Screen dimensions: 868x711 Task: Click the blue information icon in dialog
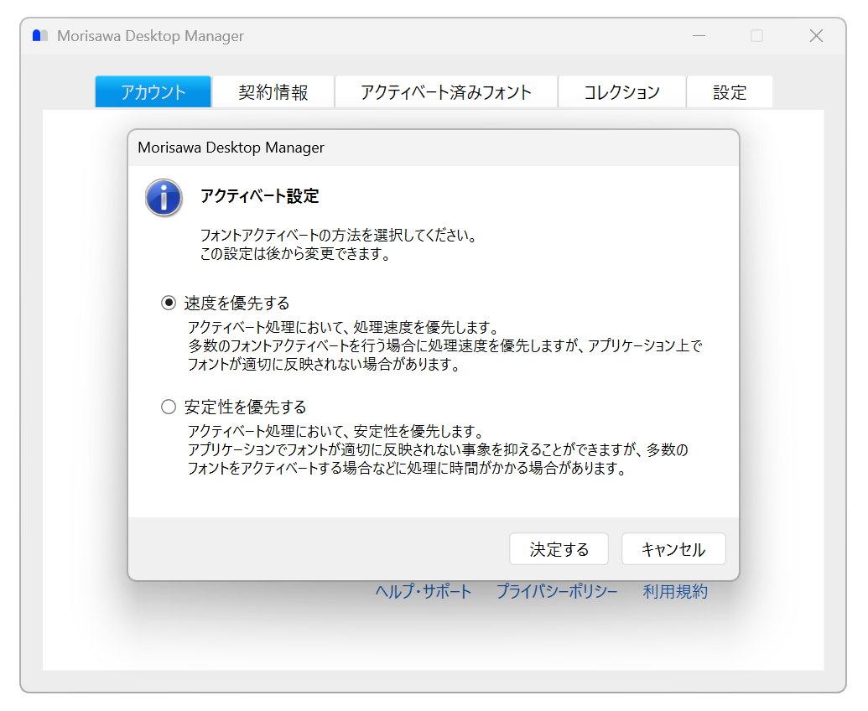pos(164,198)
